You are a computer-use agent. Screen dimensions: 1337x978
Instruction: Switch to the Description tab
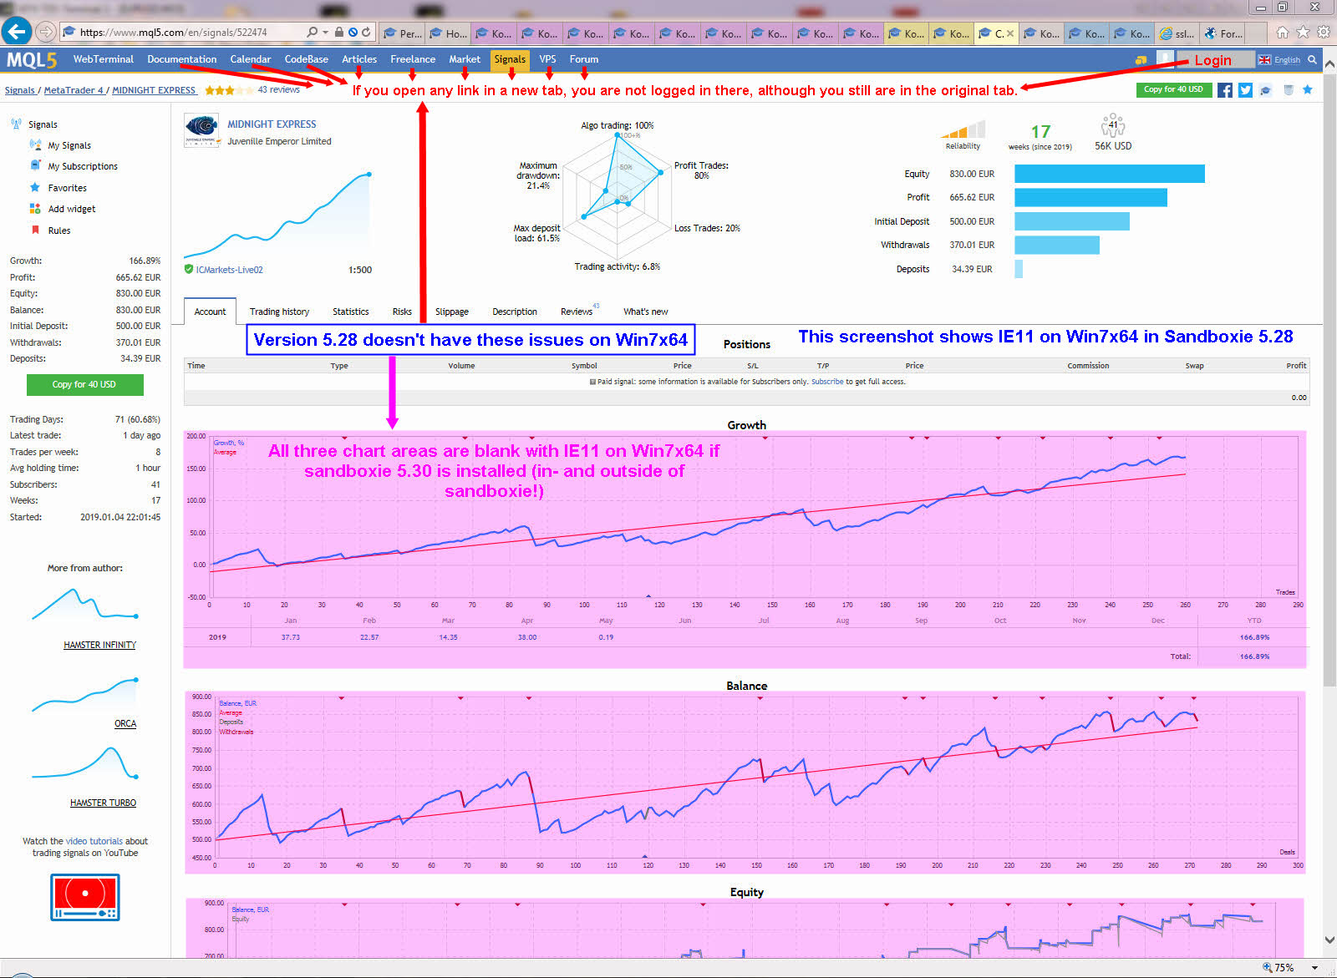click(515, 312)
